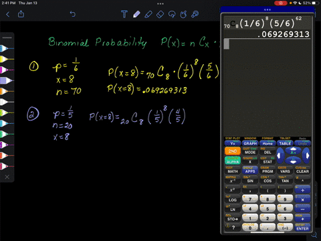Tap the calculator window handle dots
The height and width of the screenshot is (241, 321).
click(x=267, y=9)
